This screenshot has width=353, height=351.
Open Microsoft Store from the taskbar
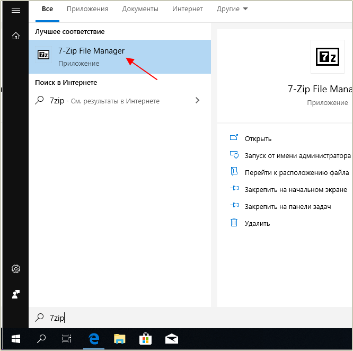(x=145, y=339)
